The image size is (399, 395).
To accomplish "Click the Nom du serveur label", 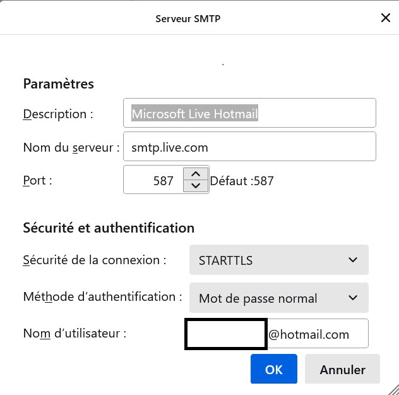I will [71, 147].
